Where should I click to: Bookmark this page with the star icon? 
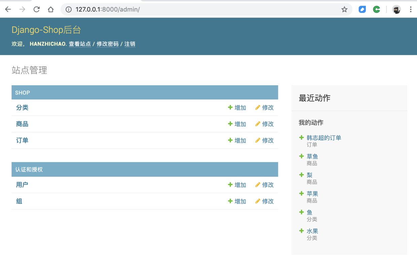pos(344,9)
